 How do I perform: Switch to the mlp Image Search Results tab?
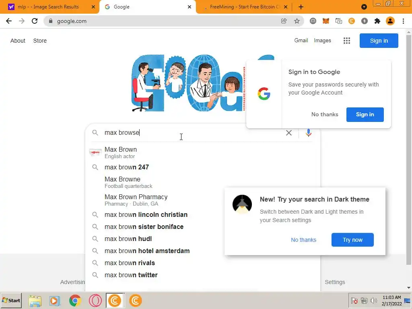point(48,7)
